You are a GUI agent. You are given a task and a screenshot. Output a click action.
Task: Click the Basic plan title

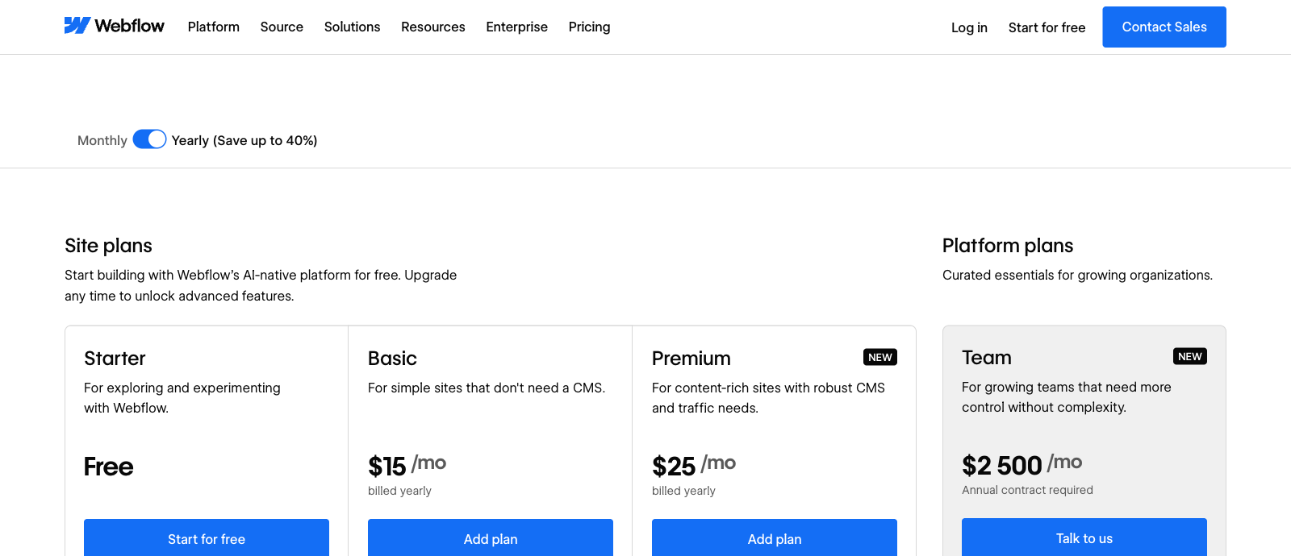(392, 359)
